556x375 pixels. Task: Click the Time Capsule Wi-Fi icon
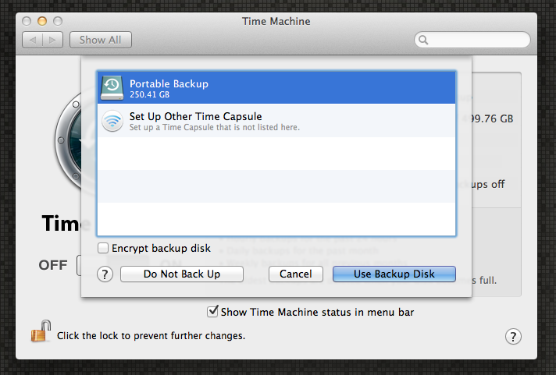tap(112, 121)
